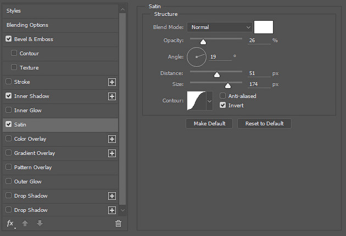
Task: Click the styles list scroll down arrow
Action: 122,210
